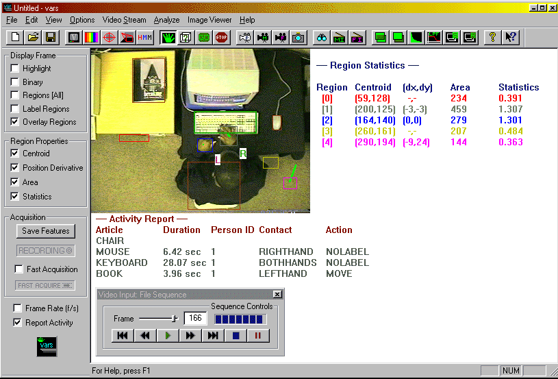558x379 pixels.
Task: Click the frame number input field
Action: (194, 319)
